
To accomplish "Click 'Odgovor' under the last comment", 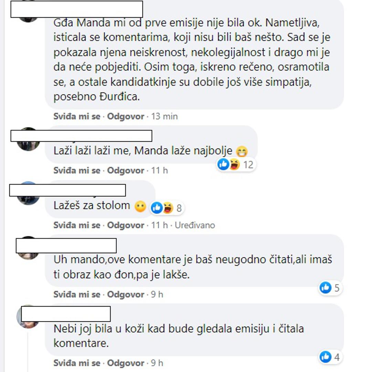I will 126,363.
